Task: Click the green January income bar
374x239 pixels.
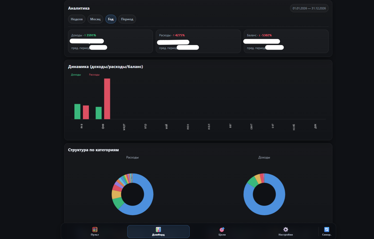Action: [x=77, y=111]
